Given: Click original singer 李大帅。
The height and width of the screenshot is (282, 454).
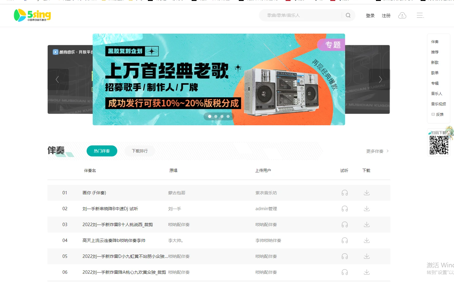Looking at the screenshot, I should pos(176,240).
